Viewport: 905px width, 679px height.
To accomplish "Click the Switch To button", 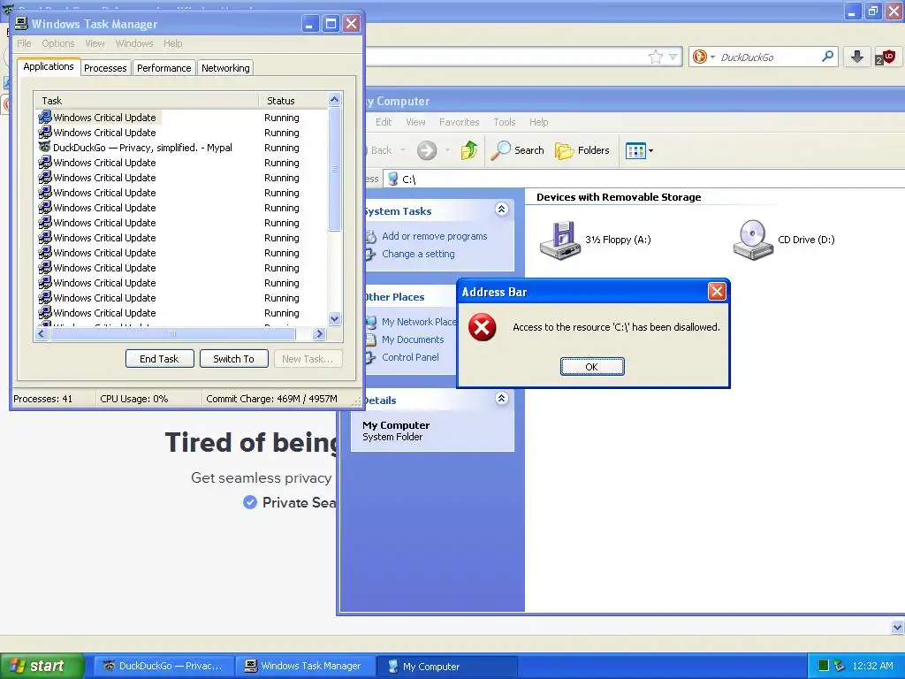I will click(233, 359).
